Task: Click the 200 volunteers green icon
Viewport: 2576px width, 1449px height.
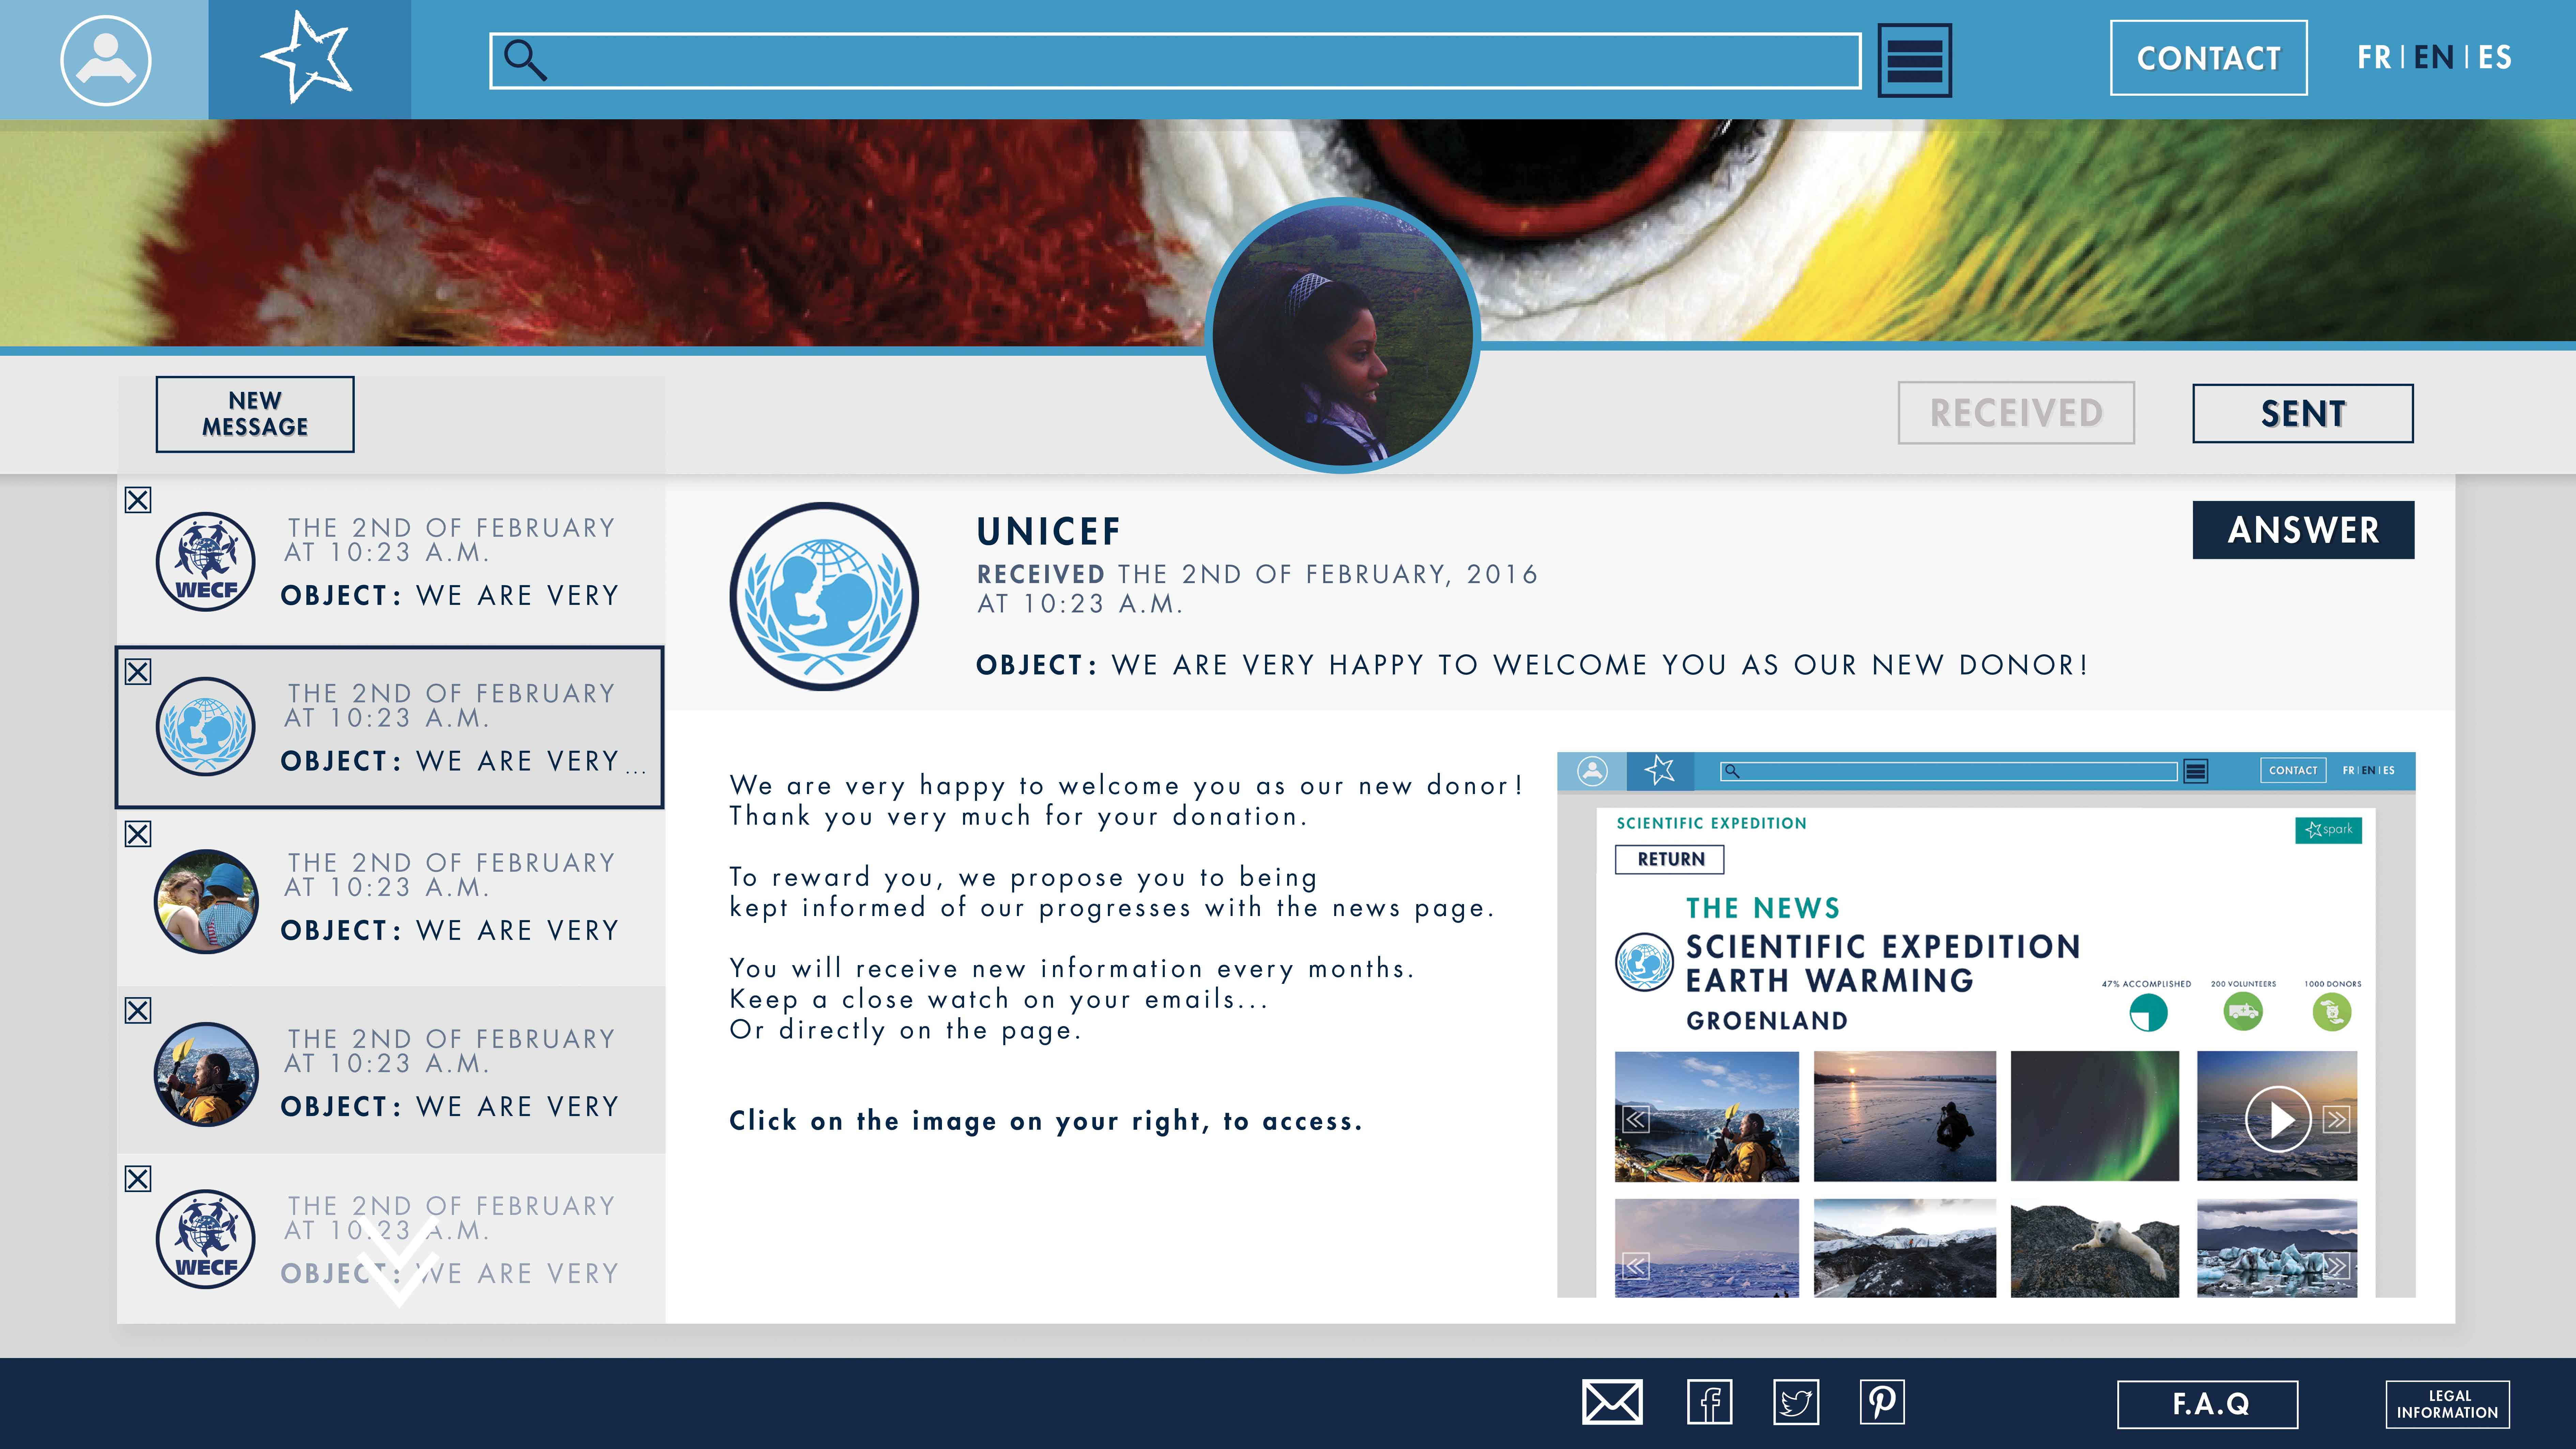Action: (2243, 1012)
